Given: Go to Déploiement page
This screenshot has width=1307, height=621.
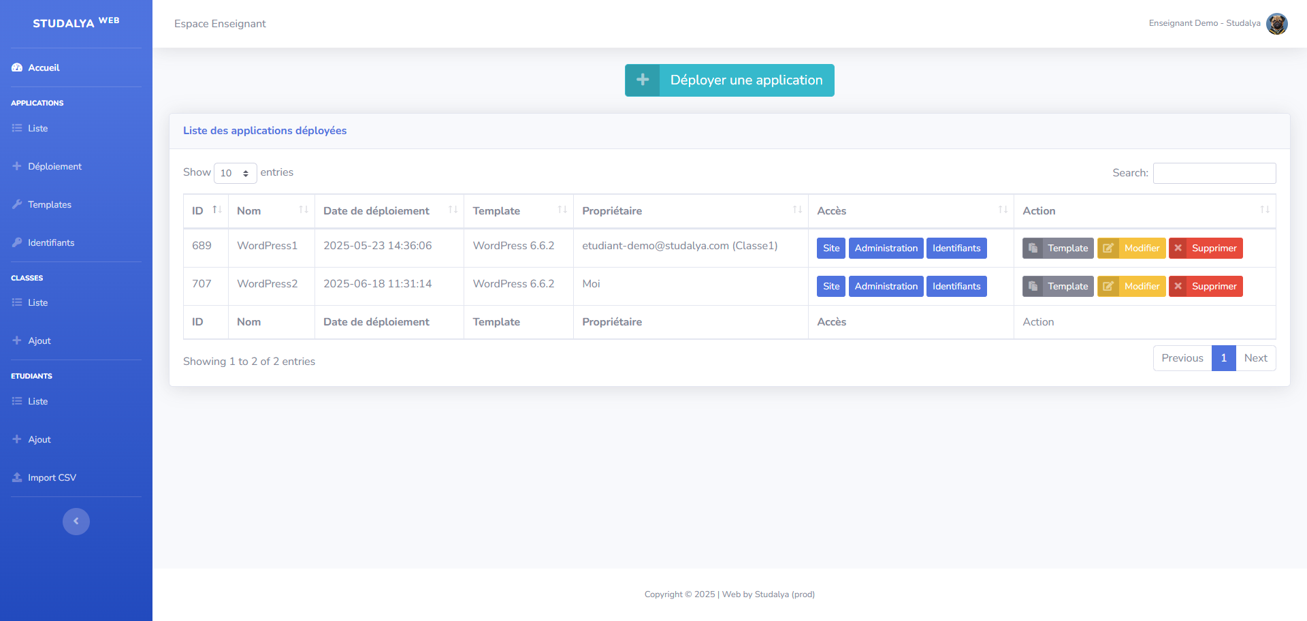Looking at the screenshot, I should (54, 166).
